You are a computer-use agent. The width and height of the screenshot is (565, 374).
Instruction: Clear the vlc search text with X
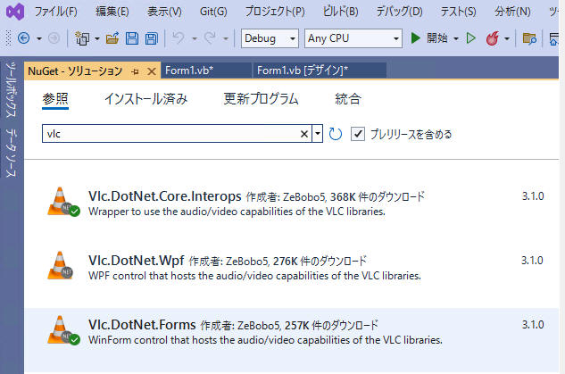304,134
